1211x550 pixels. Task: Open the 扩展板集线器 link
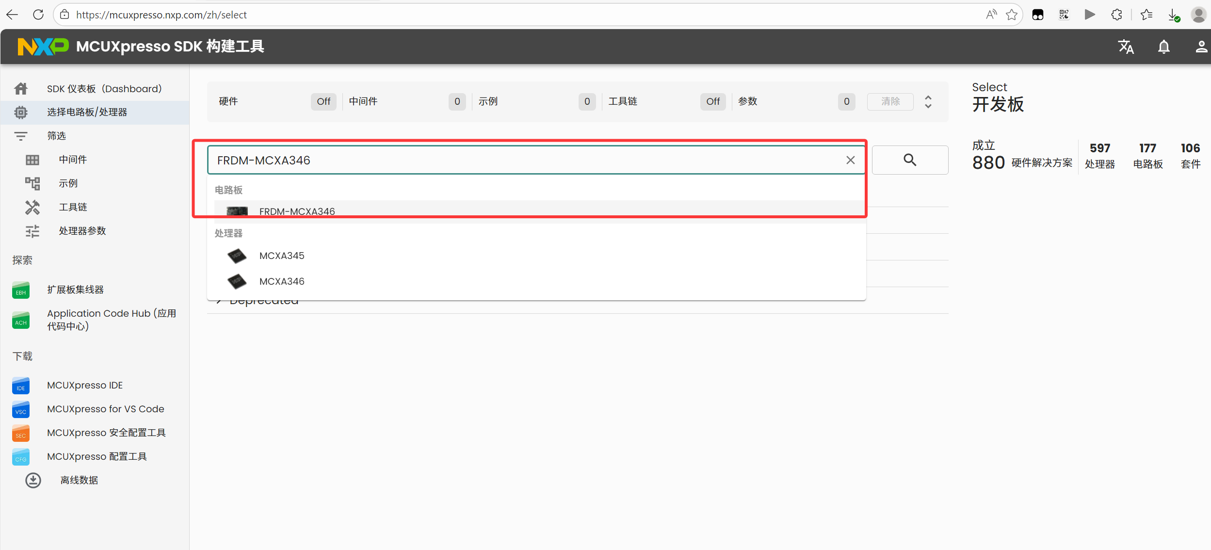[x=75, y=290]
